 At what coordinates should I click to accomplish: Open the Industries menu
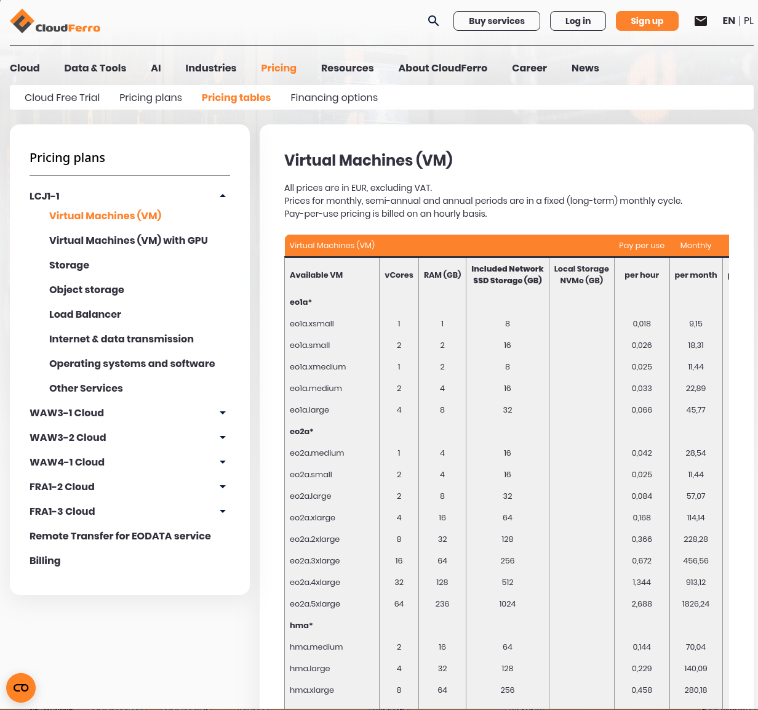pos(211,68)
